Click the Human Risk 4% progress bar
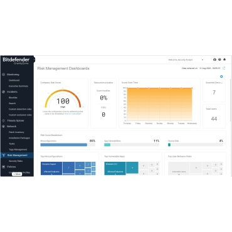Screen dimensions: 232x232 [x=196, y=145]
